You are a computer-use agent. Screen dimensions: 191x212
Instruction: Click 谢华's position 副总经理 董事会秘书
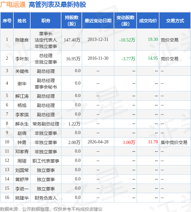pyautogui.click(x=46, y=84)
